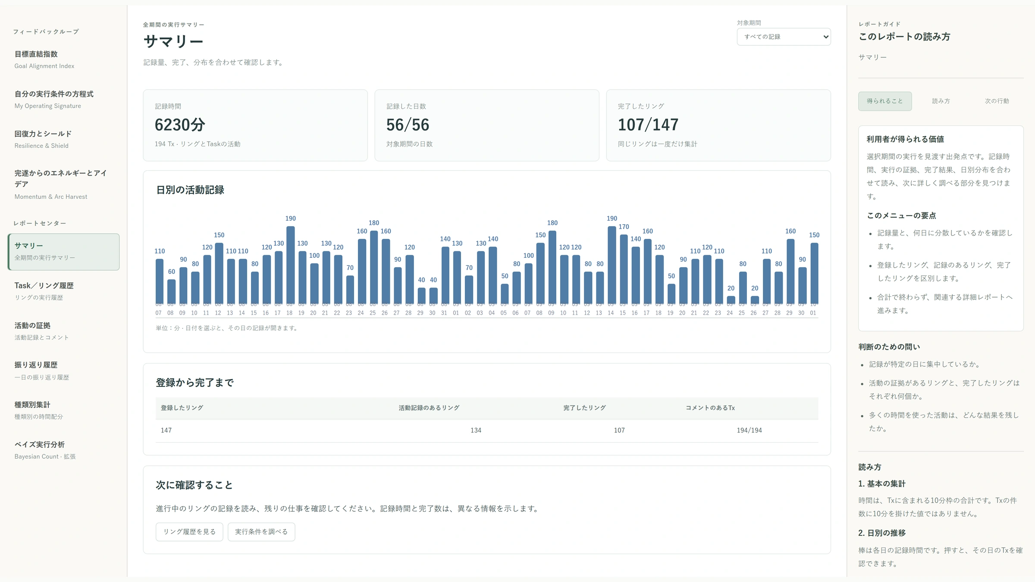This screenshot has width=1035, height=582.
Task: Click the リング履歴を見る button
Action: (x=189, y=532)
